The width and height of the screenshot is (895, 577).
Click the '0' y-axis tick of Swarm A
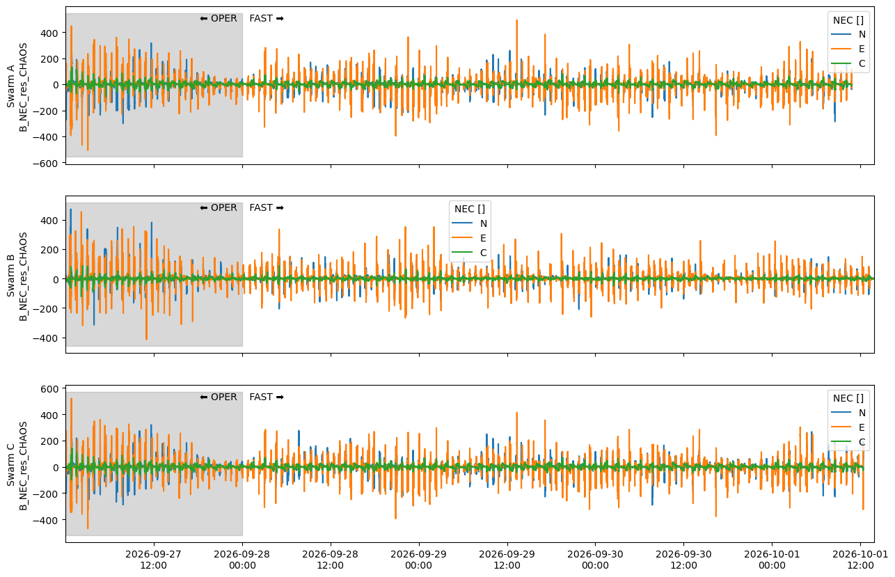pos(57,84)
